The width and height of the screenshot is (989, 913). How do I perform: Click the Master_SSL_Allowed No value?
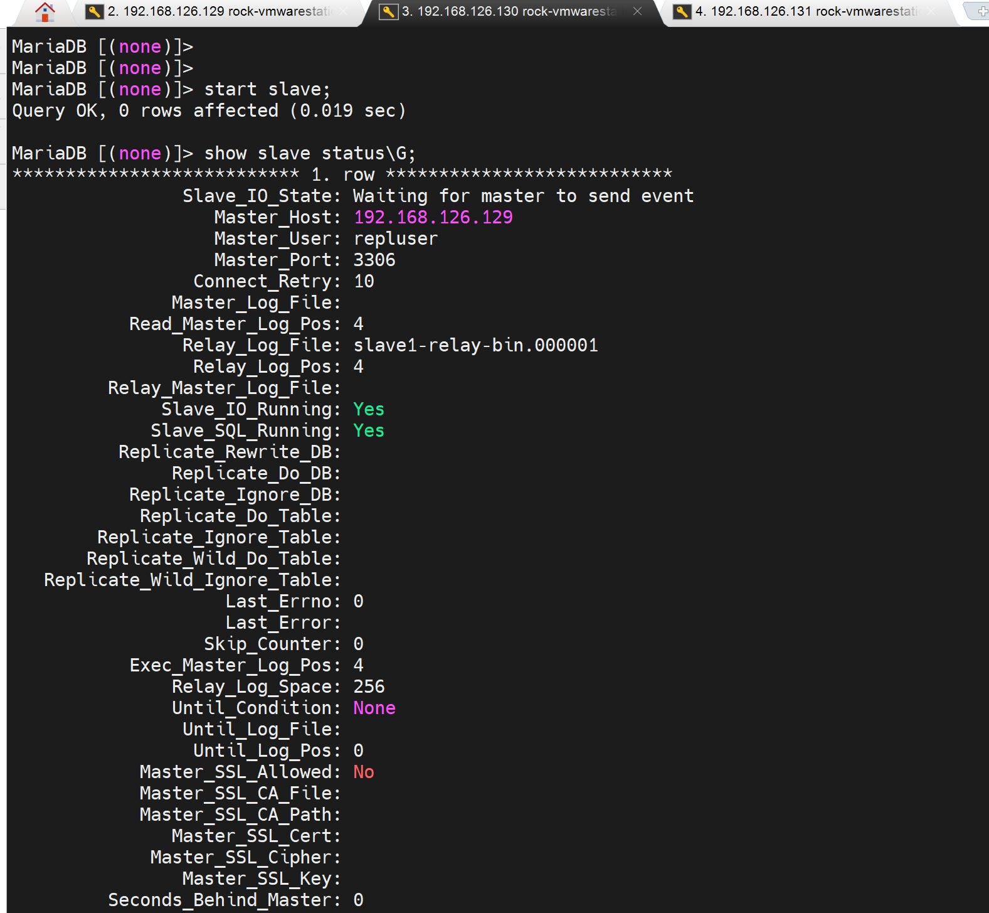point(364,772)
